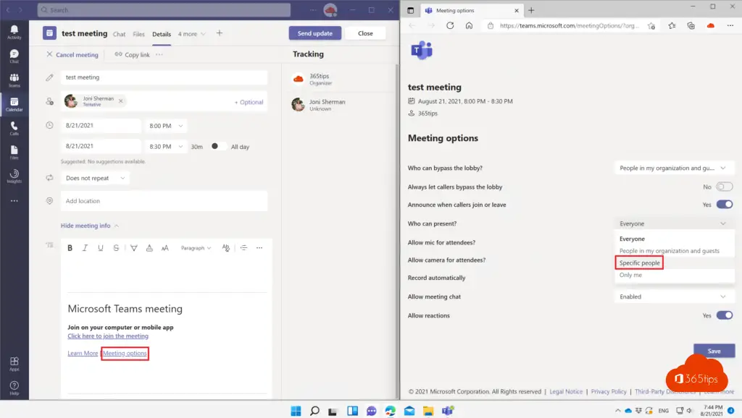Open Activity in Teams sidebar
Screen dimensions: 742x418
pos(14,31)
